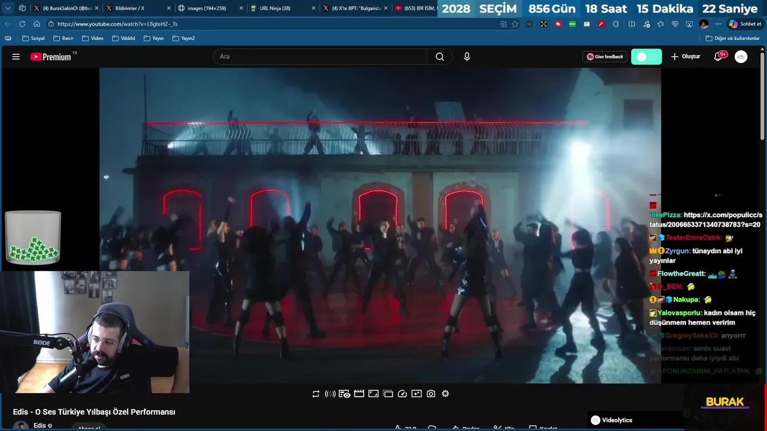Click the video title 'Edis - O Ses Türkiye'
Image resolution: width=767 pixels, height=431 pixels.
coord(94,412)
